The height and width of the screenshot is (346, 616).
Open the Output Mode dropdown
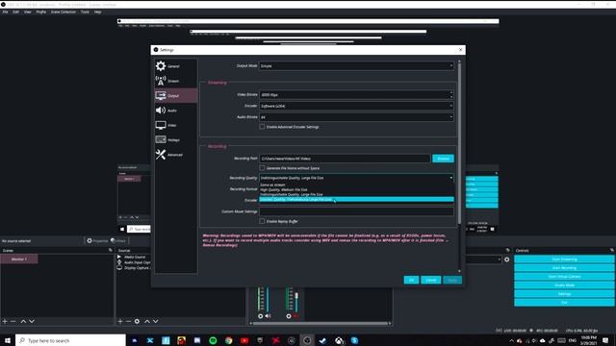356,66
